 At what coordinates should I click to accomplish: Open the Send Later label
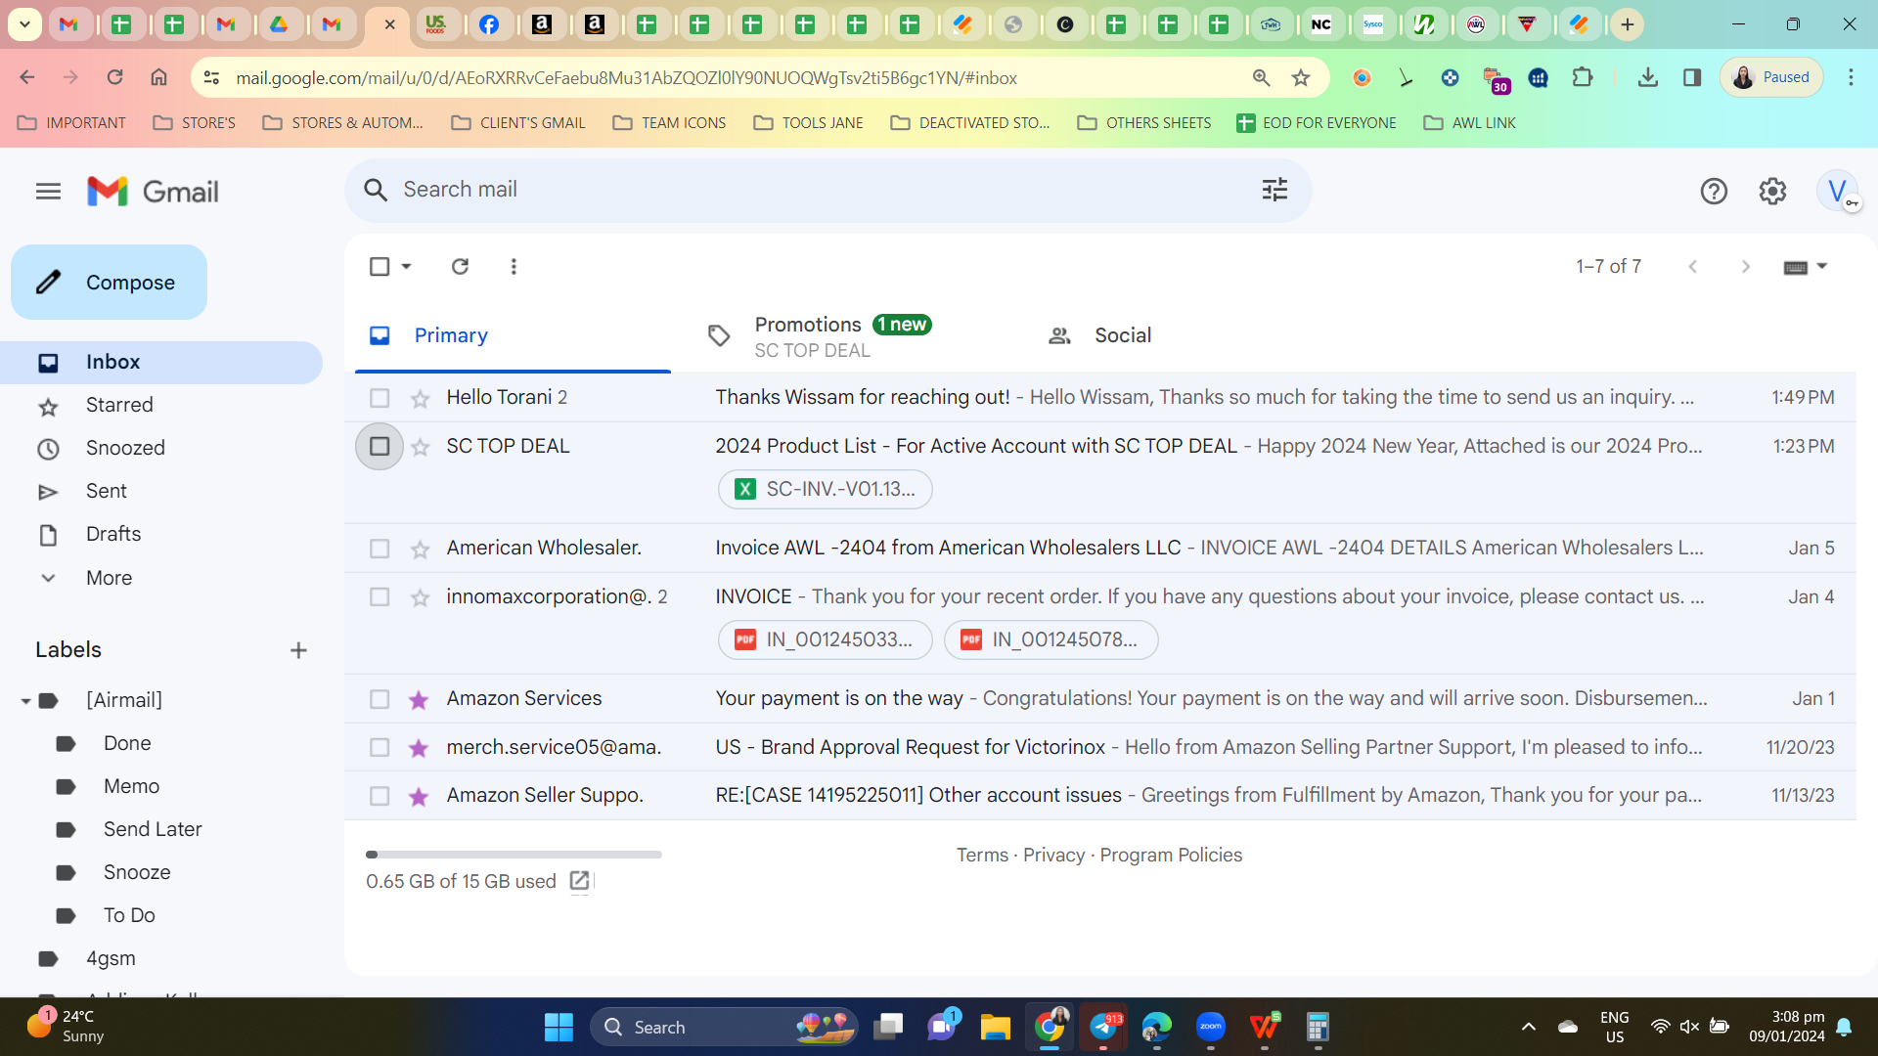pyautogui.click(x=153, y=830)
